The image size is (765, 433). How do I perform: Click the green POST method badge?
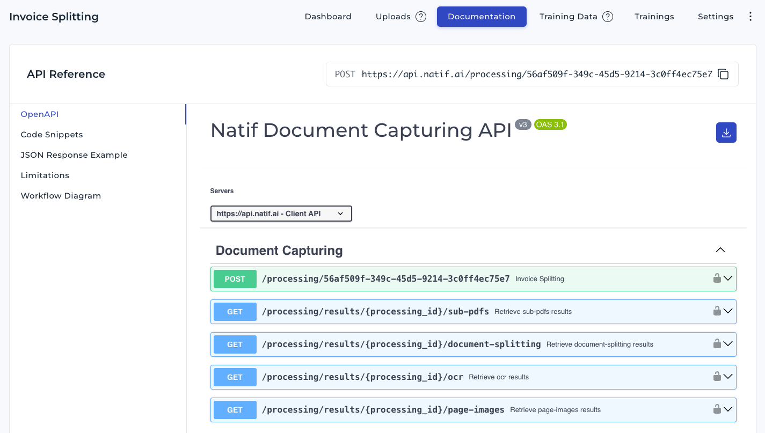coord(235,279)
